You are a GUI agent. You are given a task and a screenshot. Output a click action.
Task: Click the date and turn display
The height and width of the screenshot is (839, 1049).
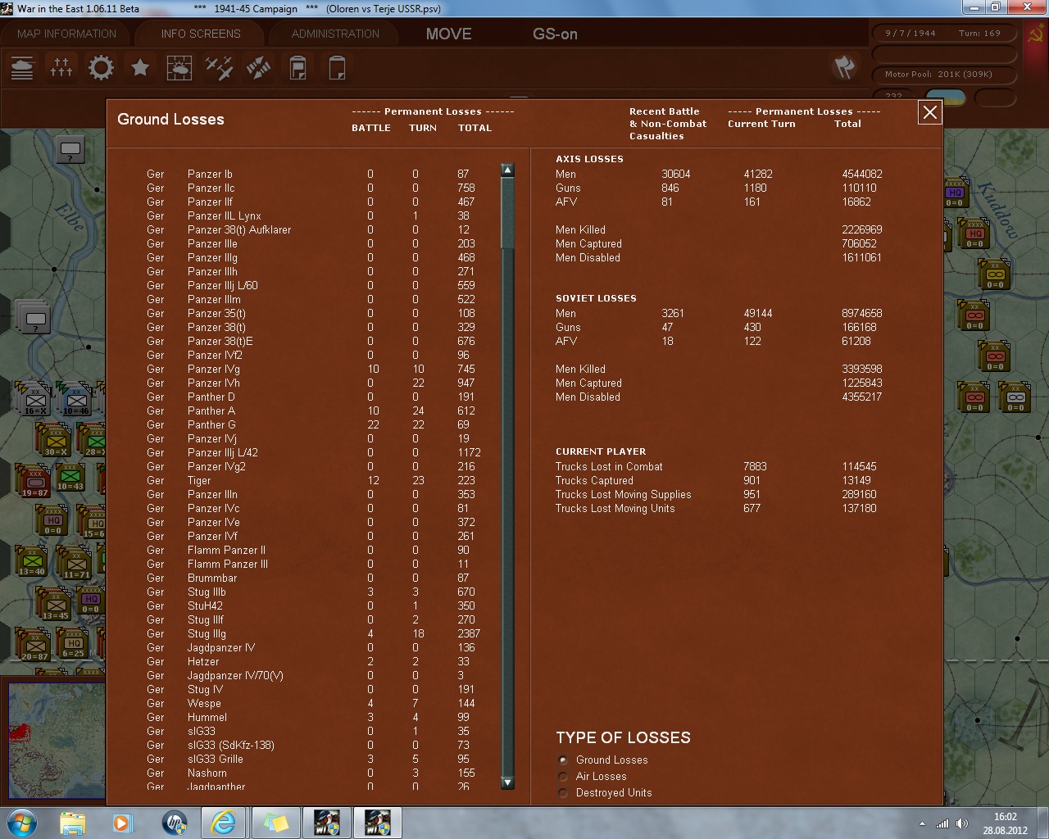944,34
